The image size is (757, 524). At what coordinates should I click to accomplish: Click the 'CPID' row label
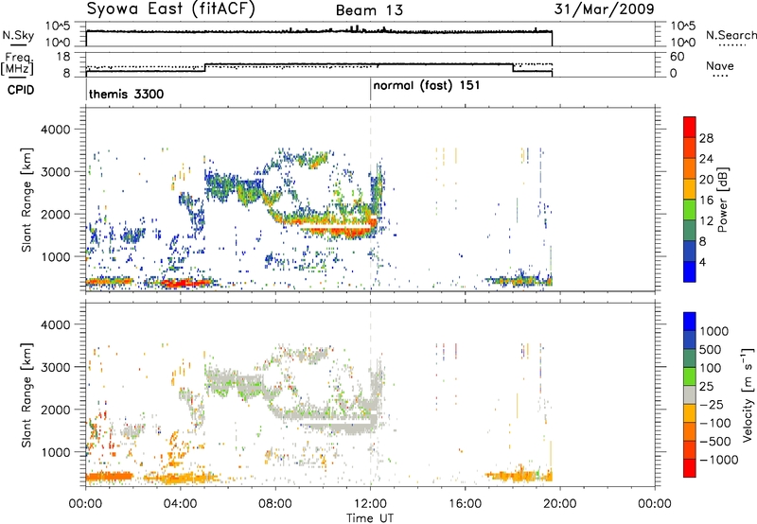click(21, 90)
